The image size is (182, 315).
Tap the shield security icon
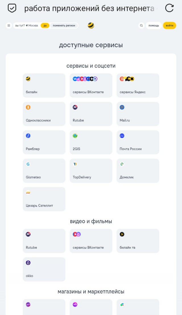[x=12, y=8]
